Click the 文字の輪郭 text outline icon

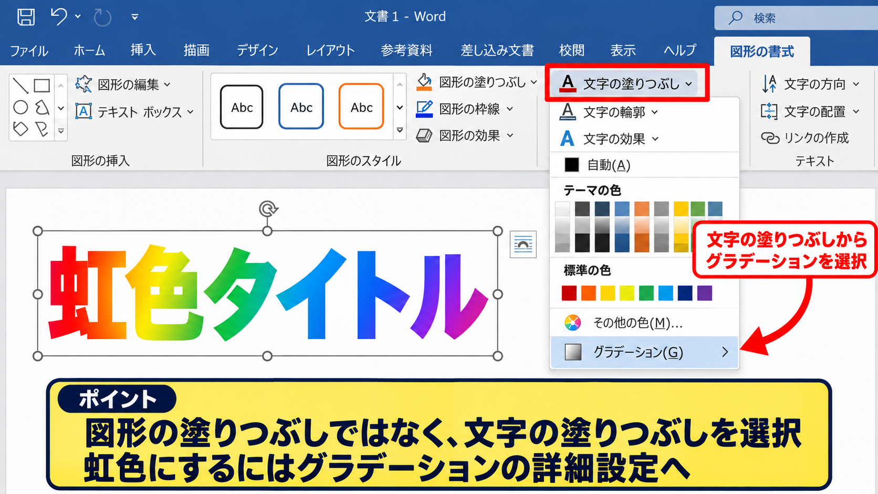coord(567,112)
